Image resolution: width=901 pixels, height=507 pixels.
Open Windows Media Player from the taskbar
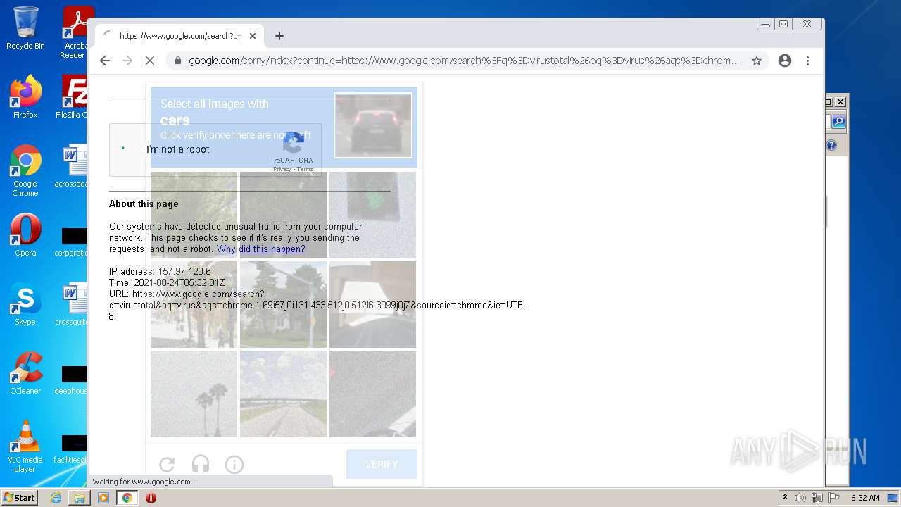tap(103, 498)
